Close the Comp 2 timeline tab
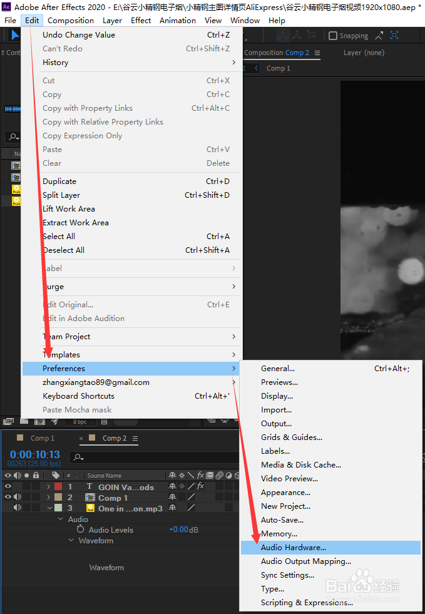 [81, 439]
